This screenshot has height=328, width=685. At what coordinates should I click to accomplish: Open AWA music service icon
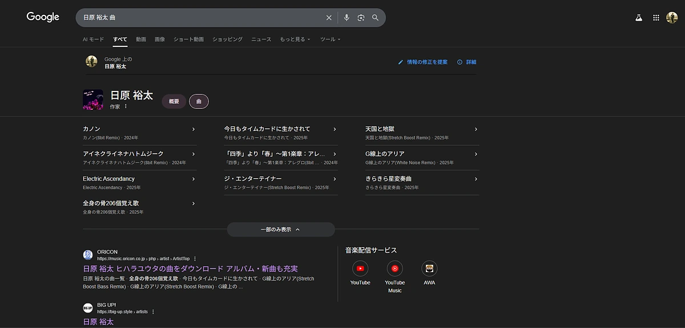click(429, 269)
